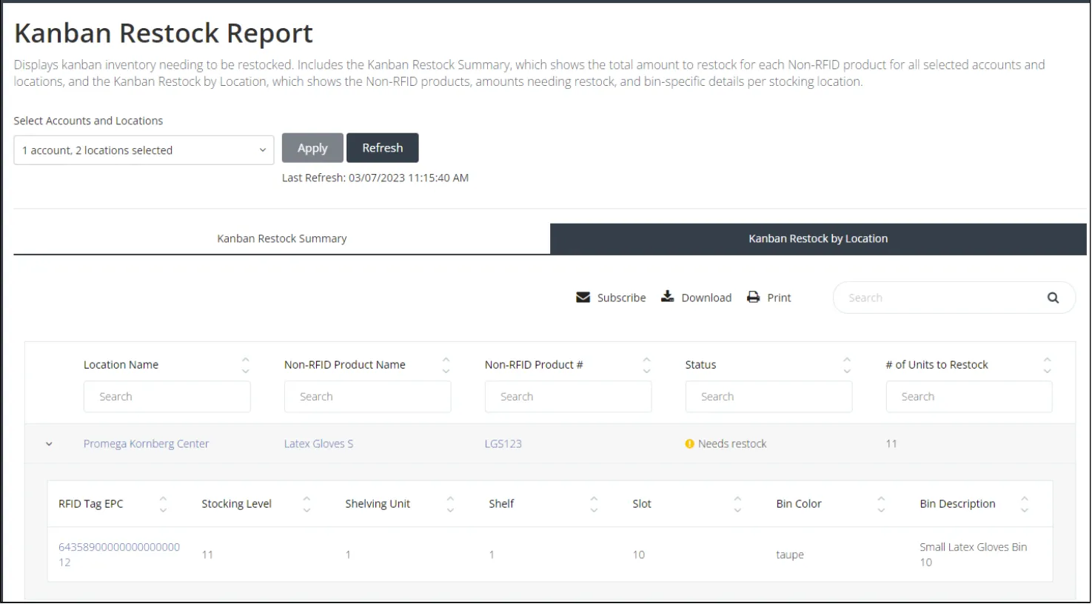Sort by Non-RFID Product # arrows
The height and width of the screenshot is (604, 1092).
(x=646, y=365)
